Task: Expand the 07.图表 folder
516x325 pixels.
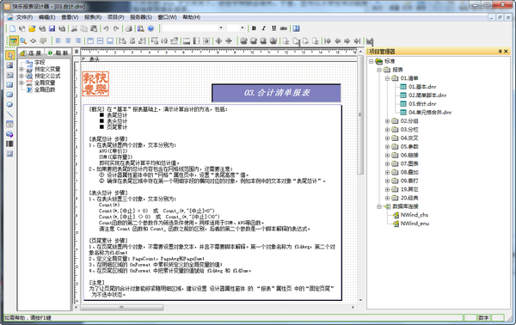Action: coord(387,164)
